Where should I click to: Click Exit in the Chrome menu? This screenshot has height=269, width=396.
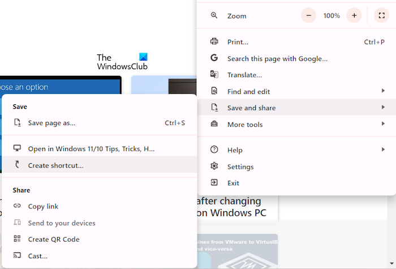[233, 183]
